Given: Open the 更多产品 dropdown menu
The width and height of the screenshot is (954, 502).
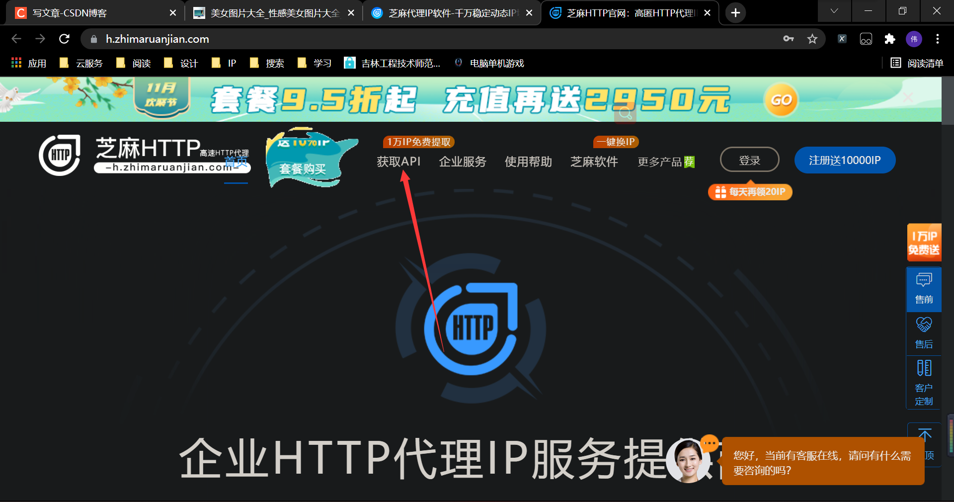Looking at the screenshot, I should pos(662,162).
